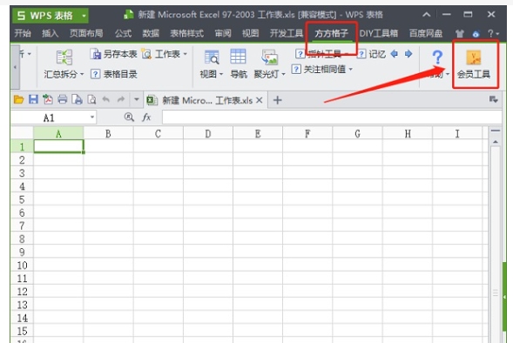Click the vertical scrollbar up arrow
This screenshot has height=343, width=513.
496,142
